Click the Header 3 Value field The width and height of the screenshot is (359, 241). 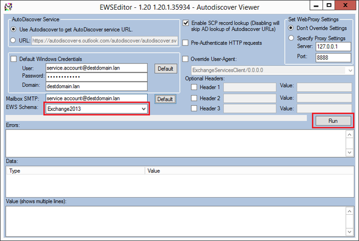(x=324, y=108)
